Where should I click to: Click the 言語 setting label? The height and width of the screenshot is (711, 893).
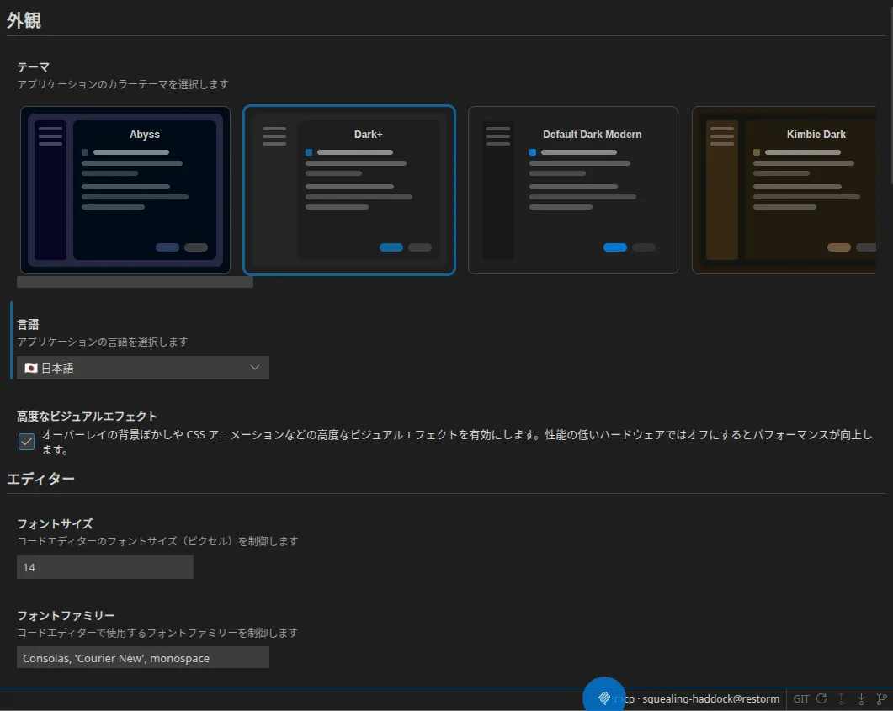click(x=28, y=325)
